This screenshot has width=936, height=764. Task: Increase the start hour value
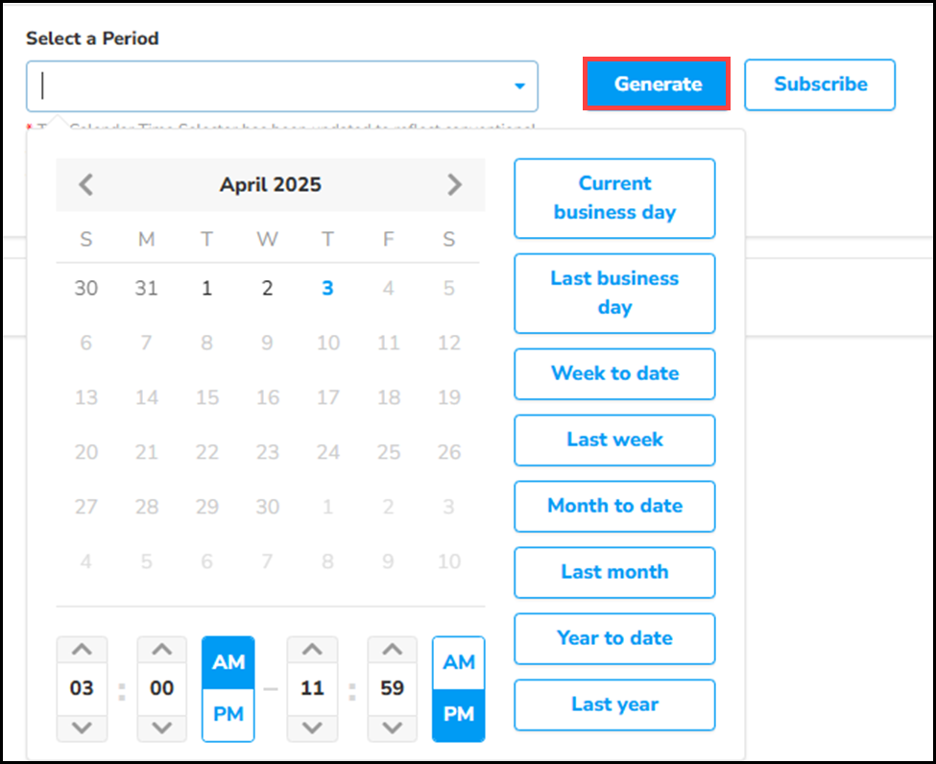pyautogui.click(x=83, y=651)
